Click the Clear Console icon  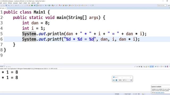click(144, 67)
